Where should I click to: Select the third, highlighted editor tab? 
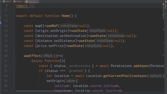tap(32, 1)
